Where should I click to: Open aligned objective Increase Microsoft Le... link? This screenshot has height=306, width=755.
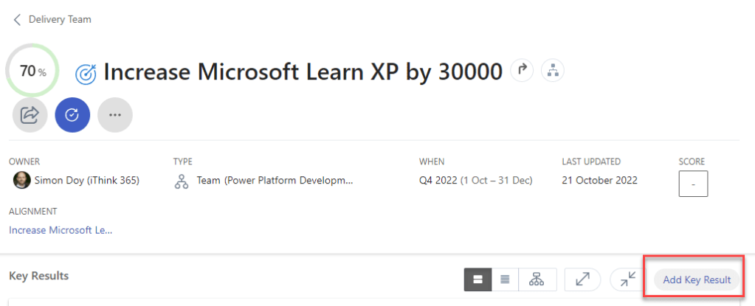[x=61, y=230]
